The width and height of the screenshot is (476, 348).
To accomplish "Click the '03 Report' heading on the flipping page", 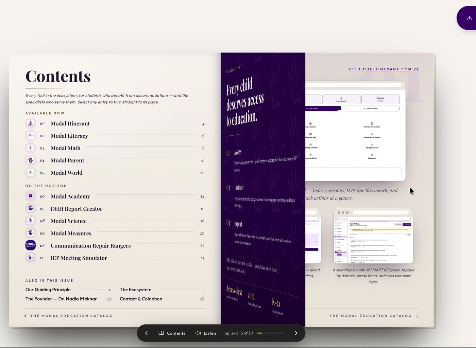I will pos(234,224).
